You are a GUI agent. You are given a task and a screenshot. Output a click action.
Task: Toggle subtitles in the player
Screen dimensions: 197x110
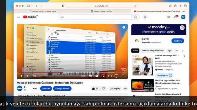coord(90,76)
